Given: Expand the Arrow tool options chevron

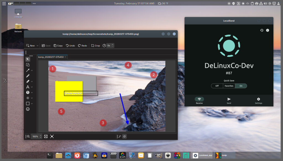Looking at the screenshot, I should 32,70.
